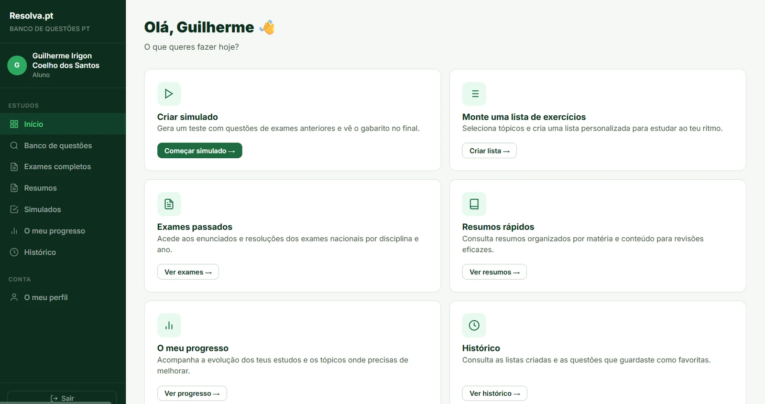Click the file icon beside Resumos in sidebar
The image size is (765, 404).
click(14, 188)
